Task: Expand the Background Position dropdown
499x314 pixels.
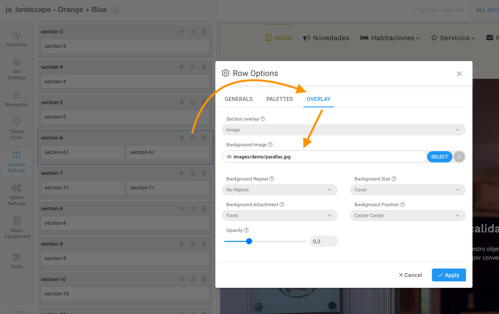Action: 407,215
